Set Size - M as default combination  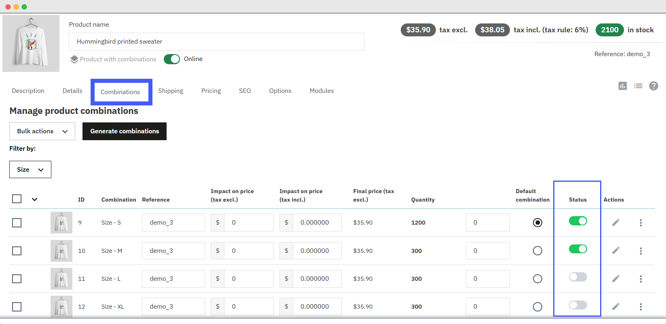537,251
